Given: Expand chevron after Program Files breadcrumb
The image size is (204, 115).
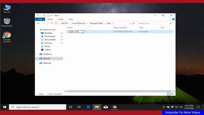Looking at the screenshot, I should point(105,23).
